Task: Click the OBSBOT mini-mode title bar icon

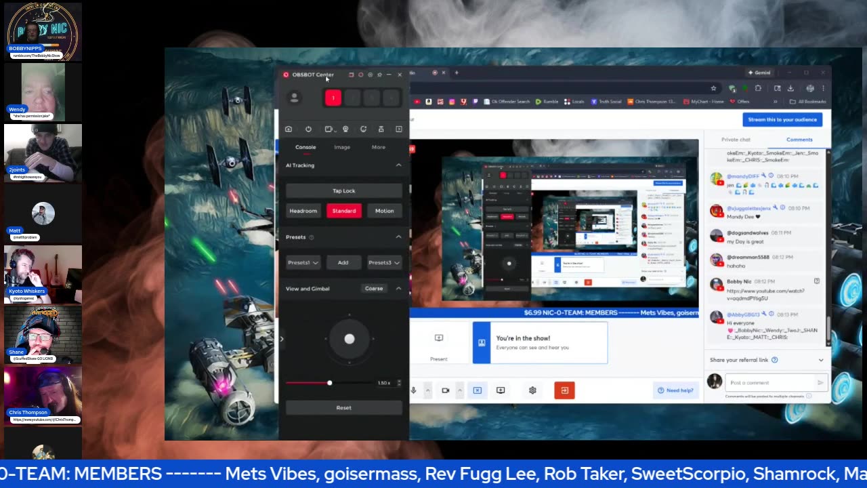Action: point(351,75)
